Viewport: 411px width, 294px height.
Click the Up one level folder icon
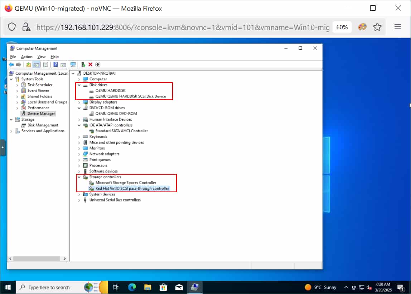pyautogui.click(x=28, y=64)
